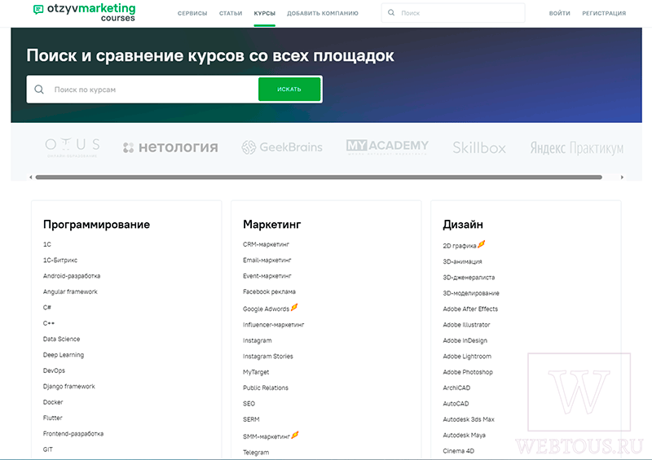
Task: Open SMM-маркетинг courses
Action: pos(267,436)
